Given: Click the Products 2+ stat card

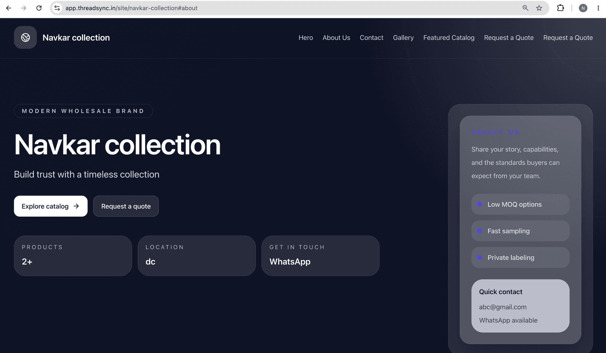Looking at the screenshot, I should point(73,256).
